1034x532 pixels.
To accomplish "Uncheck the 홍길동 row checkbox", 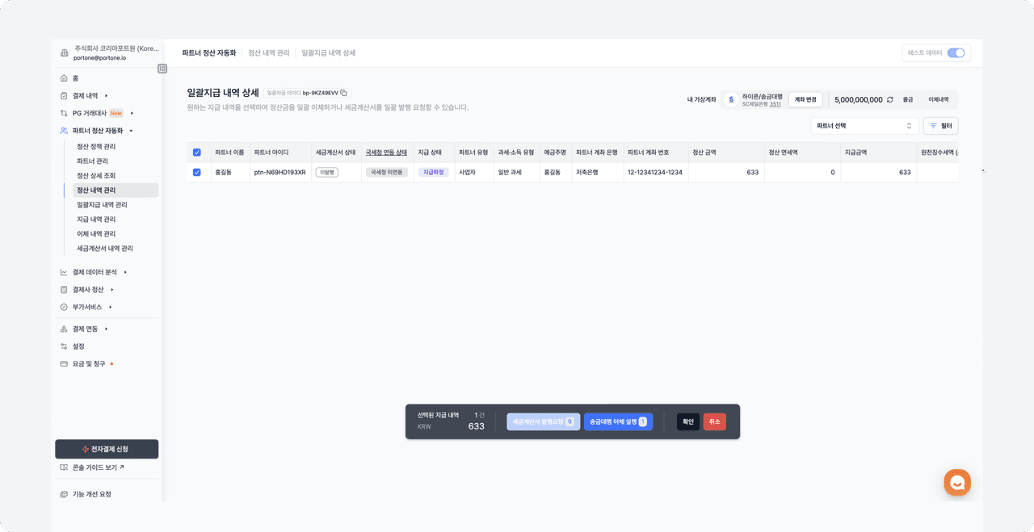I will pyautogui.click(x=197, y=172).
